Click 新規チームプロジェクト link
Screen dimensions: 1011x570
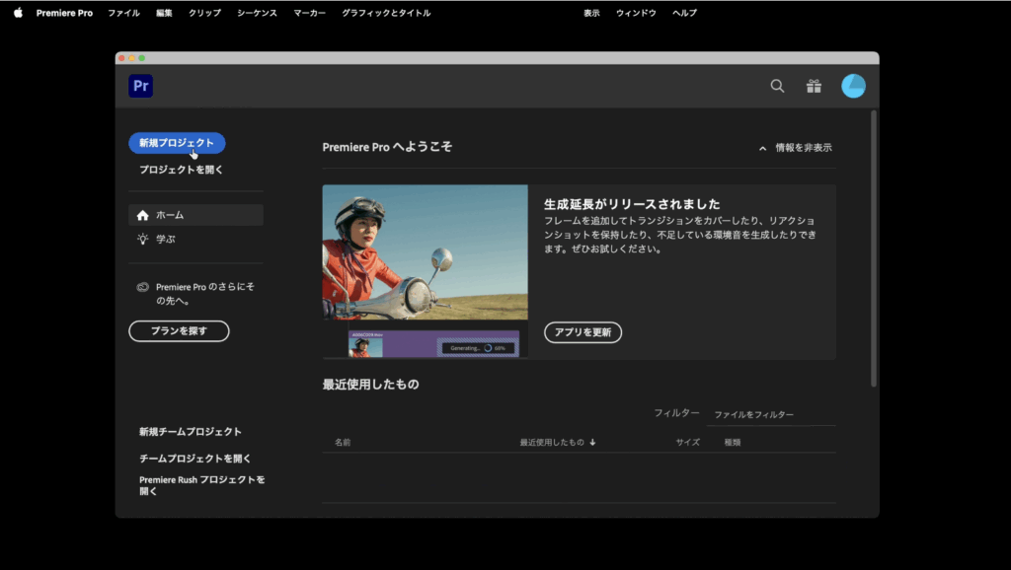pos(190,432)
